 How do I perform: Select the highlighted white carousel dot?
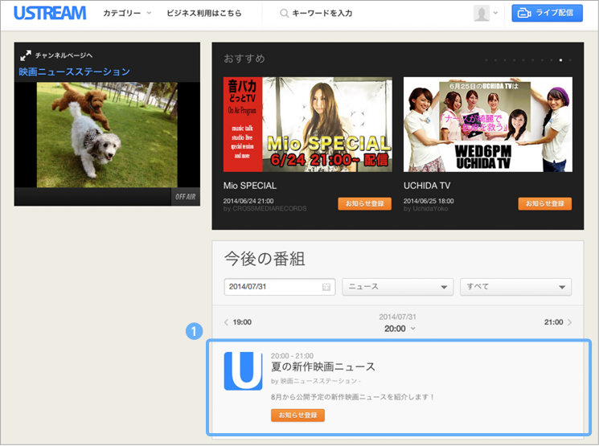pyautogui.click(x=560, y=60)
